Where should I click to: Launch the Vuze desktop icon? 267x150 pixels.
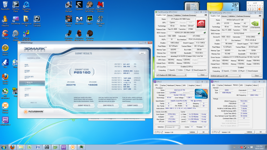click(x=5, y=64)
